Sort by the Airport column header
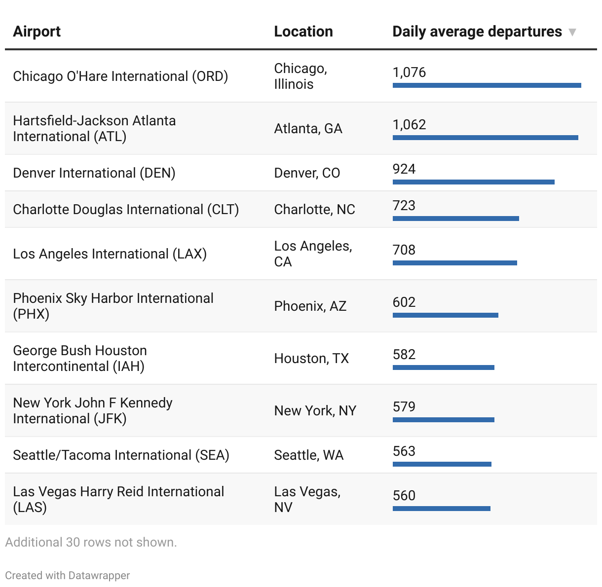The height and width of the screenshot is (587, 602). click(x=37, y=32)
